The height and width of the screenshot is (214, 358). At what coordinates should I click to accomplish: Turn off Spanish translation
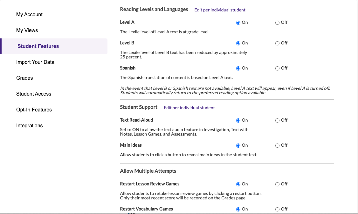point(277,68)
